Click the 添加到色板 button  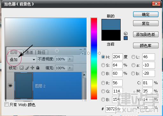[146, 34]
